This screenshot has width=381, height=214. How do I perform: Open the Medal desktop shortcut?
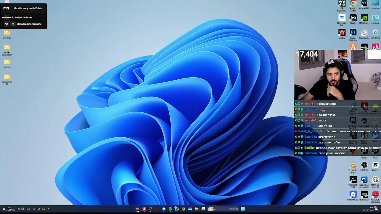pyautogui.click(x=353, y=19)
